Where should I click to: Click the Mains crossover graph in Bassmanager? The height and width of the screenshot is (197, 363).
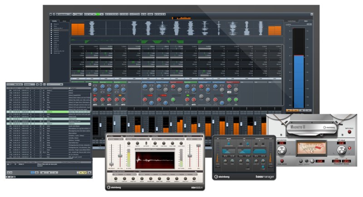[x=229, y=151]
